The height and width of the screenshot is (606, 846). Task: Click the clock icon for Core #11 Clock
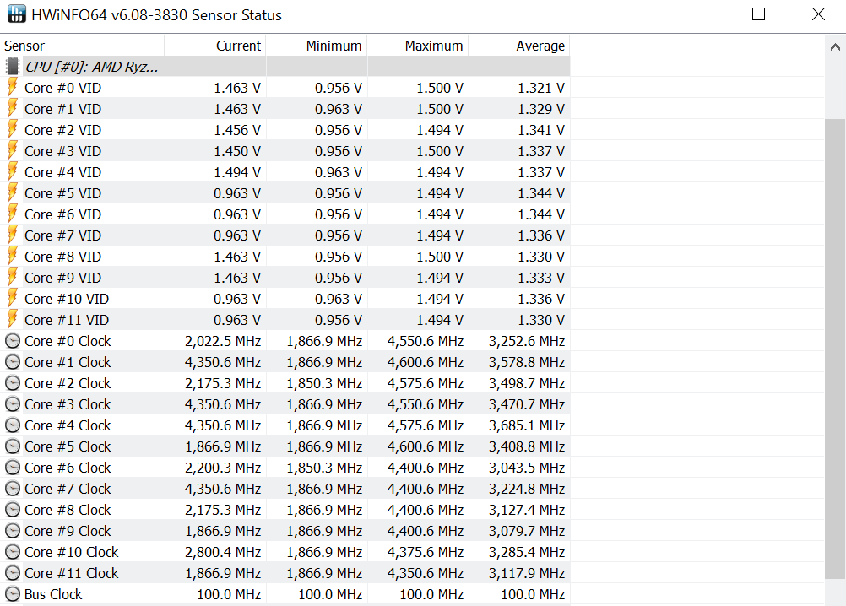pyautogui.click(x=13, y=572)
